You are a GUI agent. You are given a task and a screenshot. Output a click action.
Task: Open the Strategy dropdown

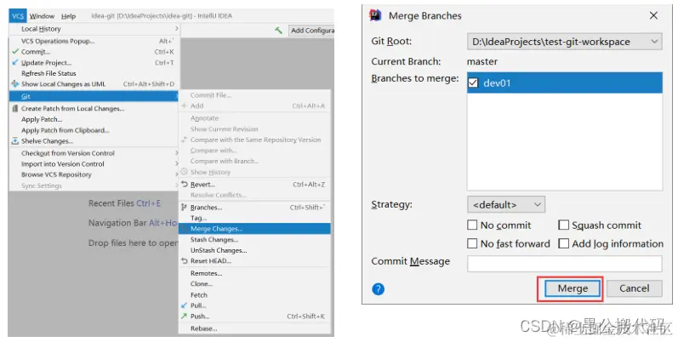[506, 204]
